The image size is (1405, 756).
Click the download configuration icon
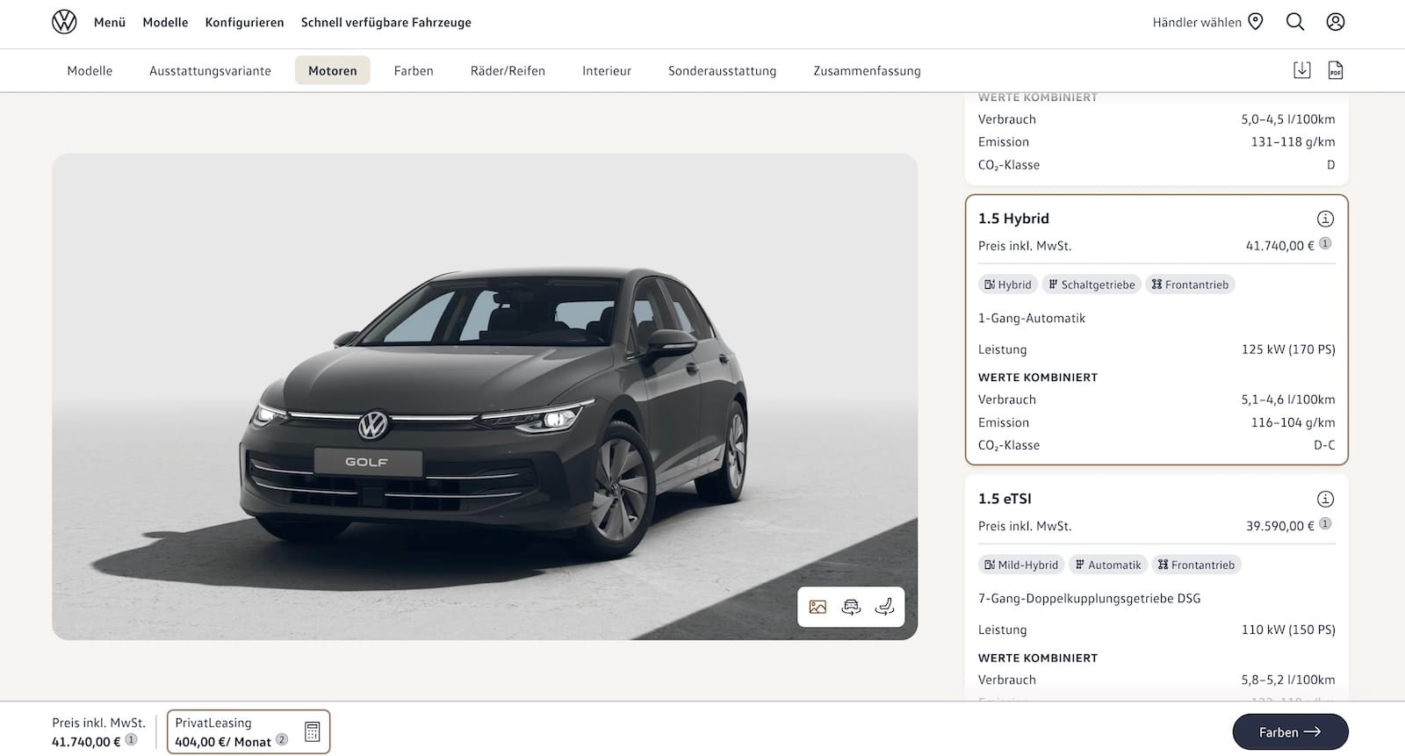tap(1302, 70)
